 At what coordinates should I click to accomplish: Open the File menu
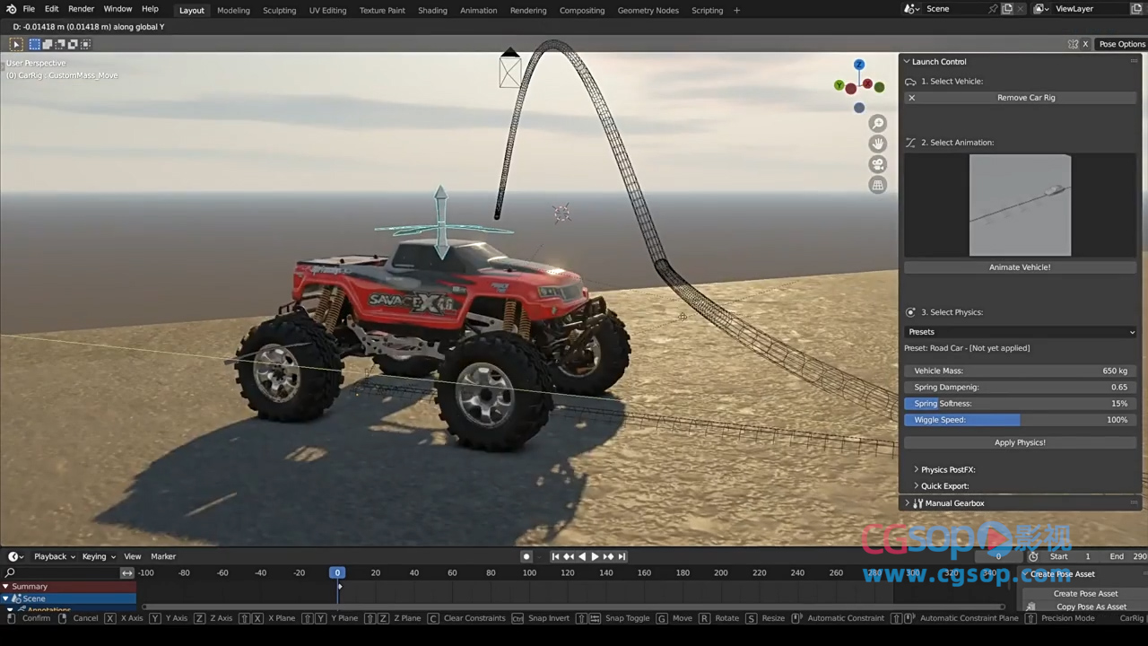(x=30, y=9)
